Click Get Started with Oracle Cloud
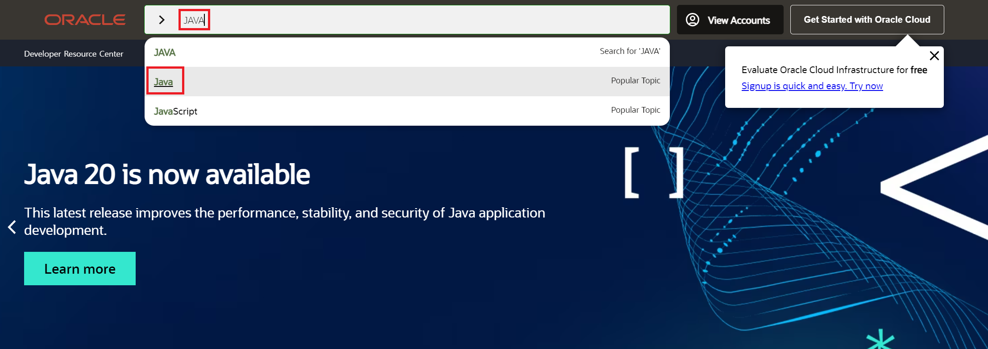Viewport: 988px width, 349px height. click(x=867, y=20)
